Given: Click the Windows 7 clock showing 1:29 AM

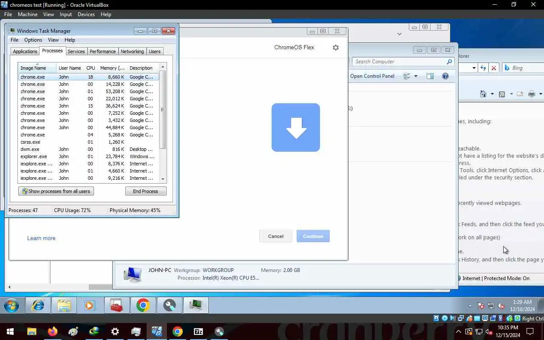Looking at the screenshot, I should 522,306.
